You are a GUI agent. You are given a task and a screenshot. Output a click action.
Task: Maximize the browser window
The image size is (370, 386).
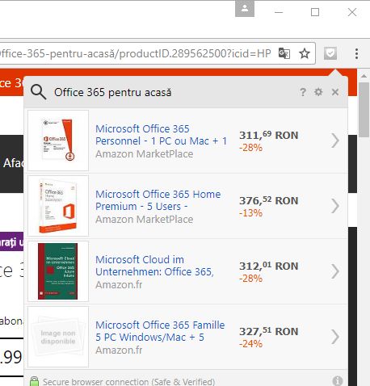click(315, 12)
